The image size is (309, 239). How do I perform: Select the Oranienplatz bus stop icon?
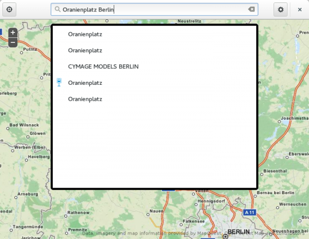[59, 82]
